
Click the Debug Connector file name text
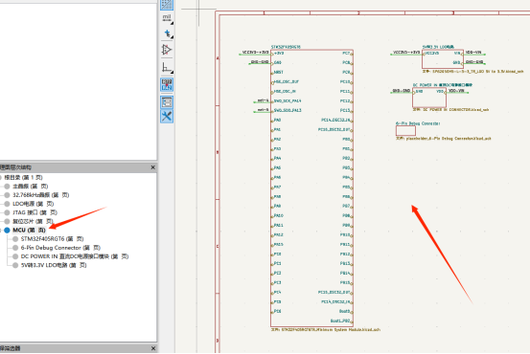[444, 139]
